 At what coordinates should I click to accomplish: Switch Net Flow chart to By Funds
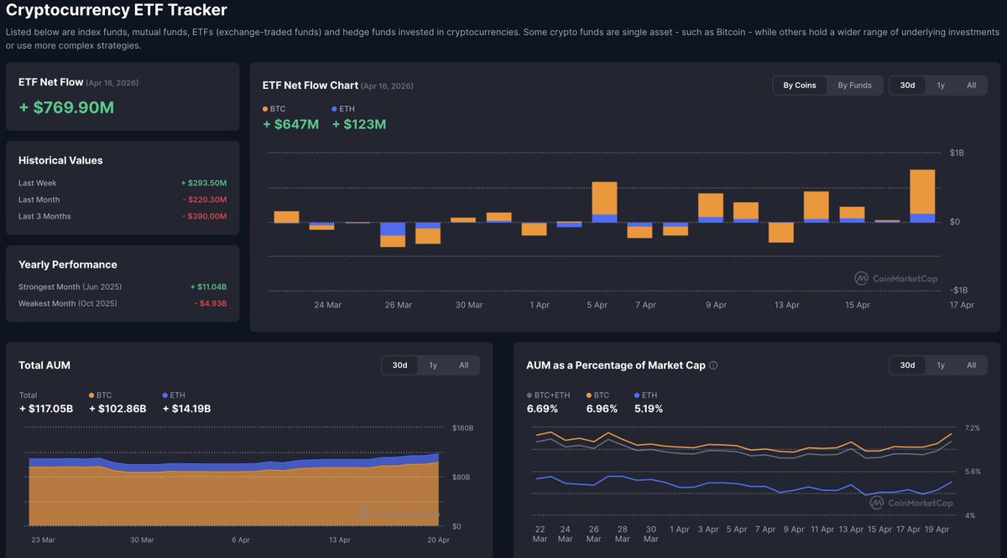tap(854, 85)
